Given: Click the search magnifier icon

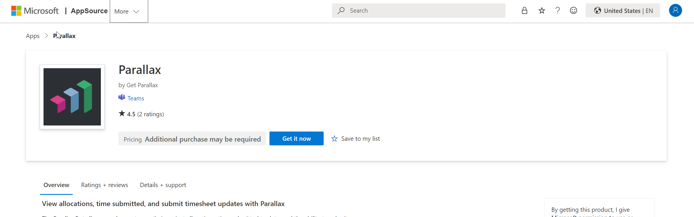Looking at the screenshot, I should 341,11.
